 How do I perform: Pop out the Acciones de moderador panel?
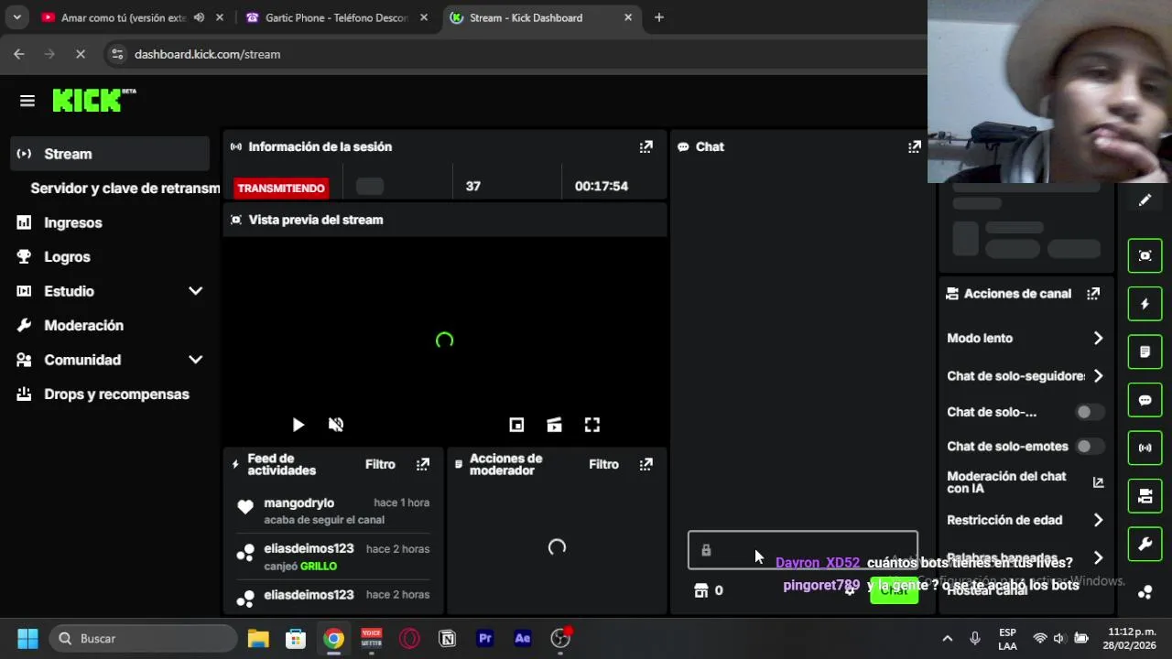tap(646, 464)
